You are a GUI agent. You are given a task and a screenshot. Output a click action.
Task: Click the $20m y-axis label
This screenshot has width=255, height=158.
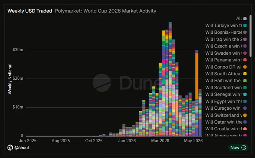[x=18, y=78]
